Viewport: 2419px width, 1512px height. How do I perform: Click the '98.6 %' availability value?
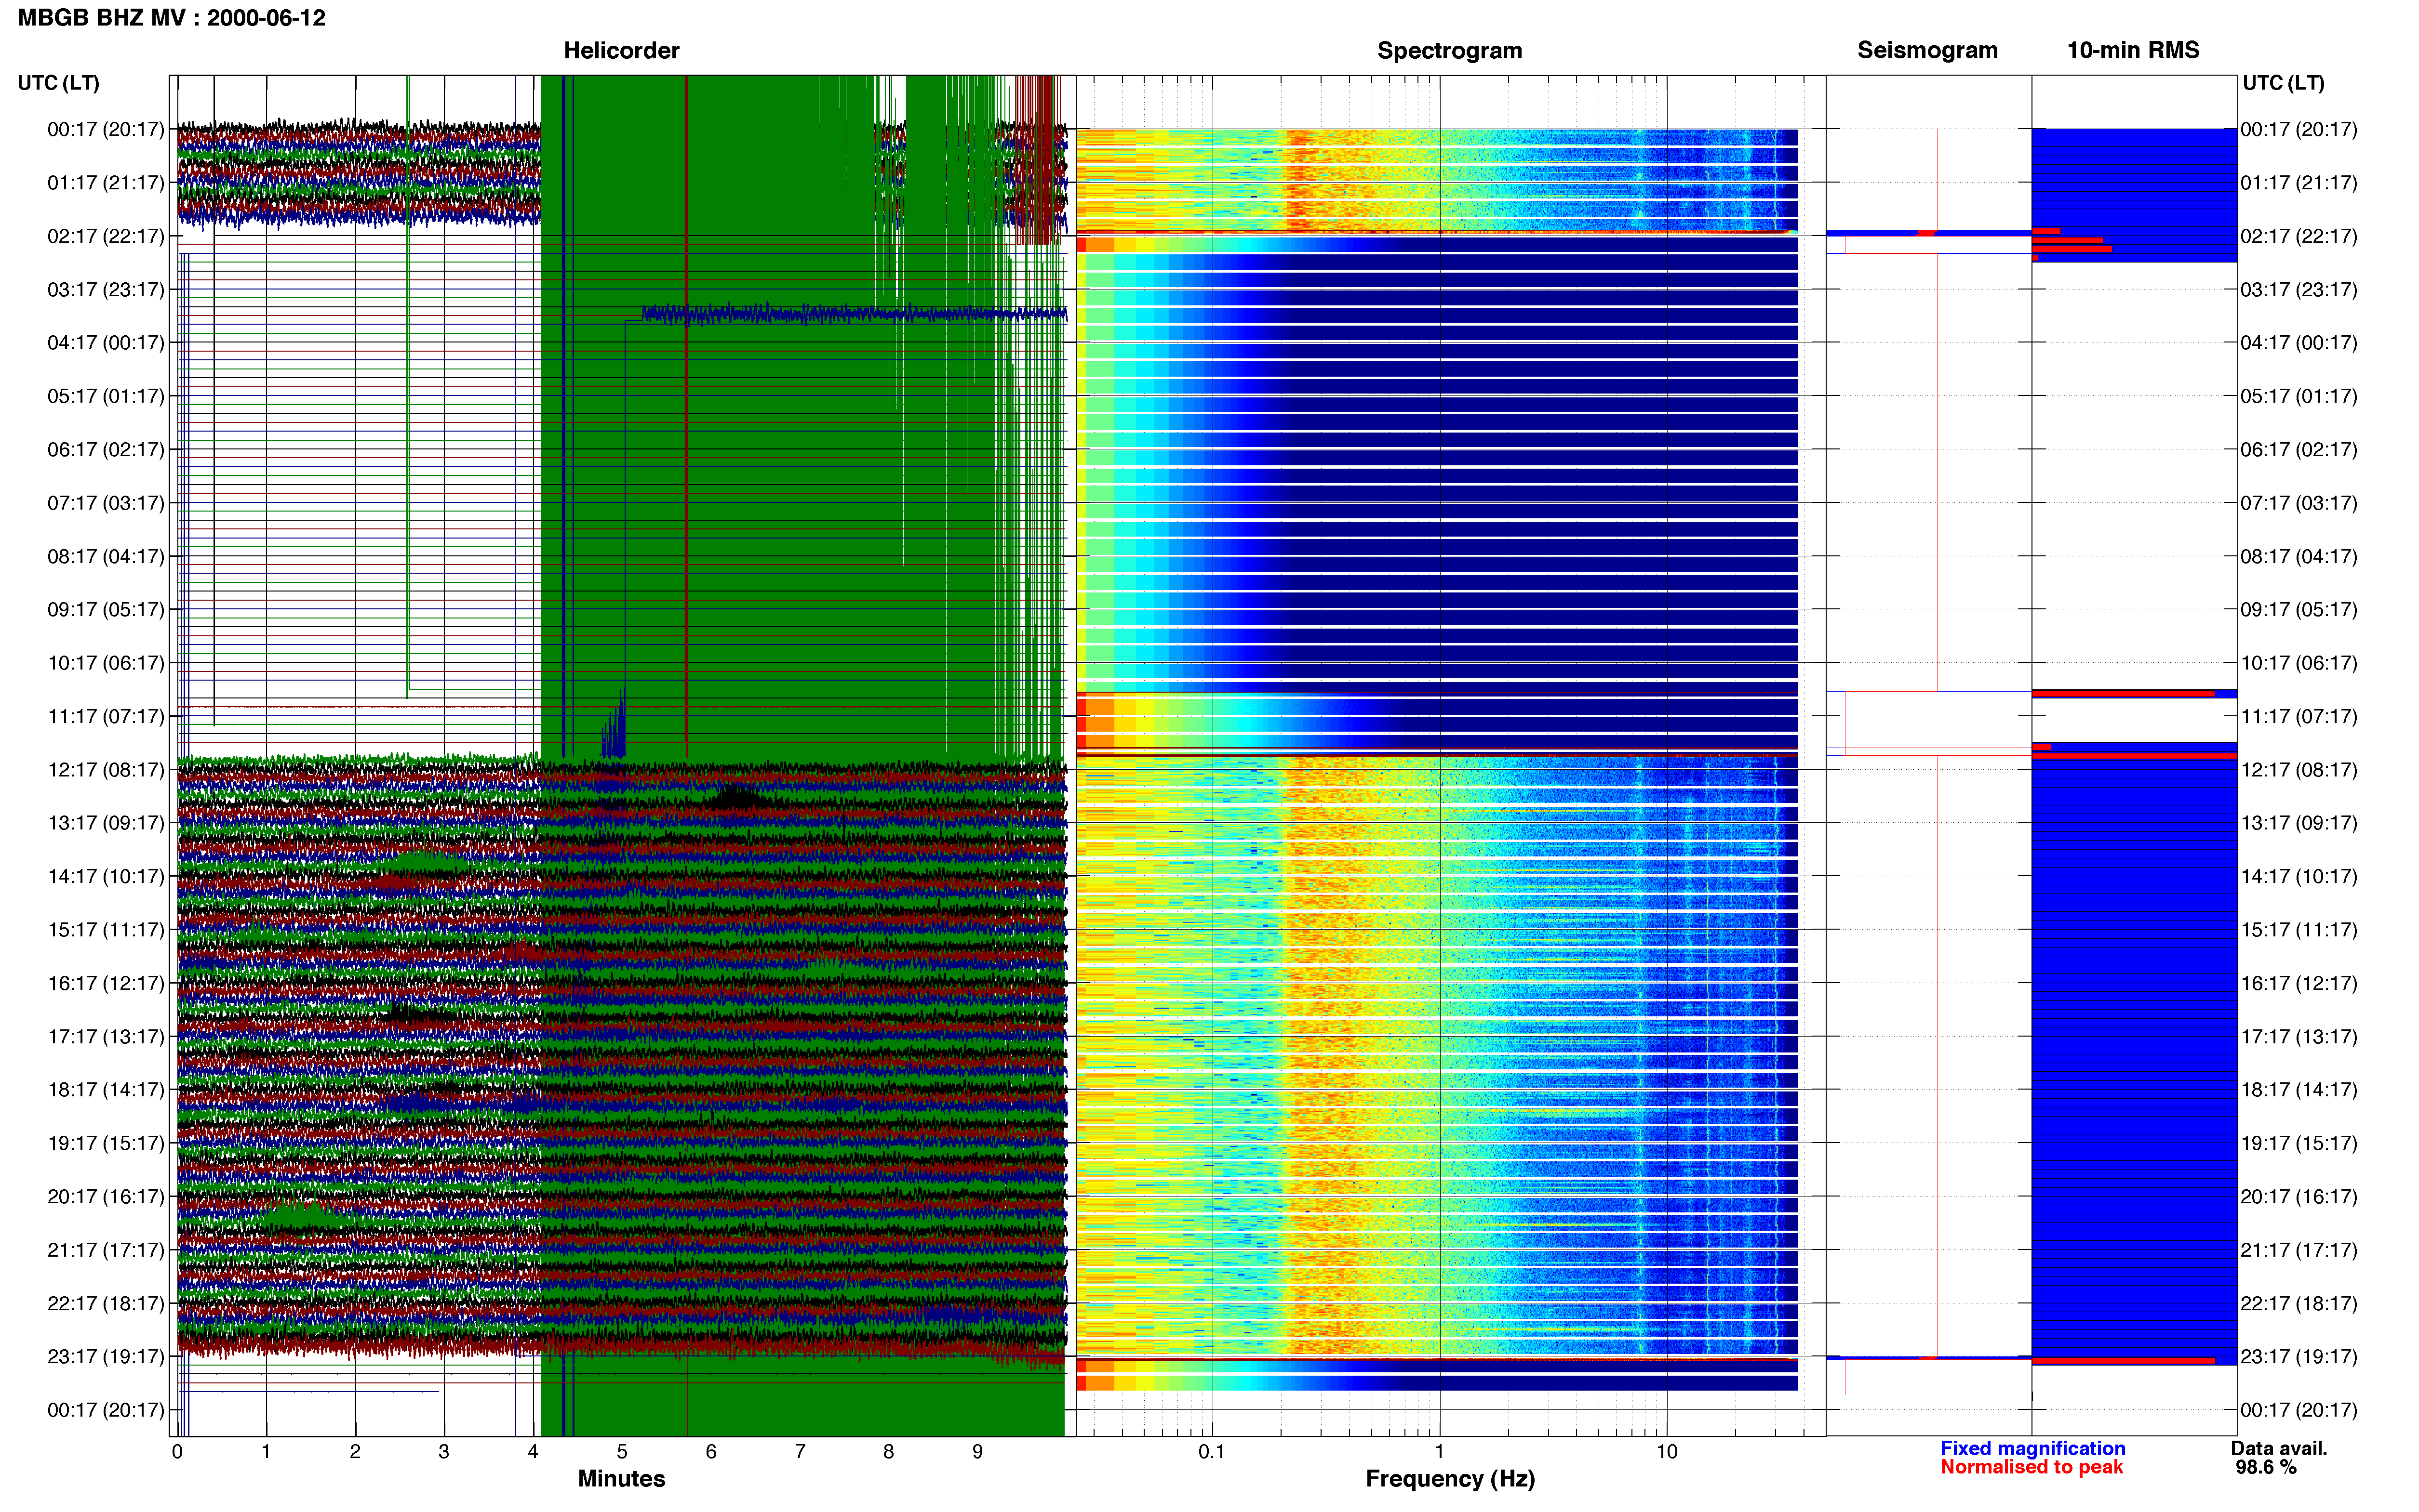2266,1467
